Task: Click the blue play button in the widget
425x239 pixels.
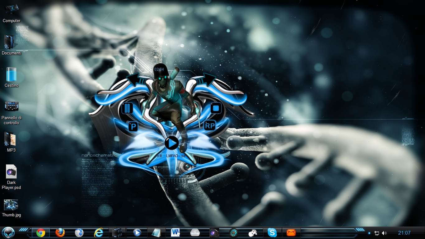Action: [171, 143]
